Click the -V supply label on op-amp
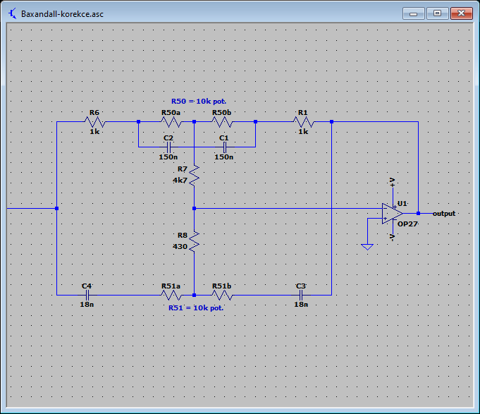The width and height of the screenshot is (480, 414). point(392,237)
